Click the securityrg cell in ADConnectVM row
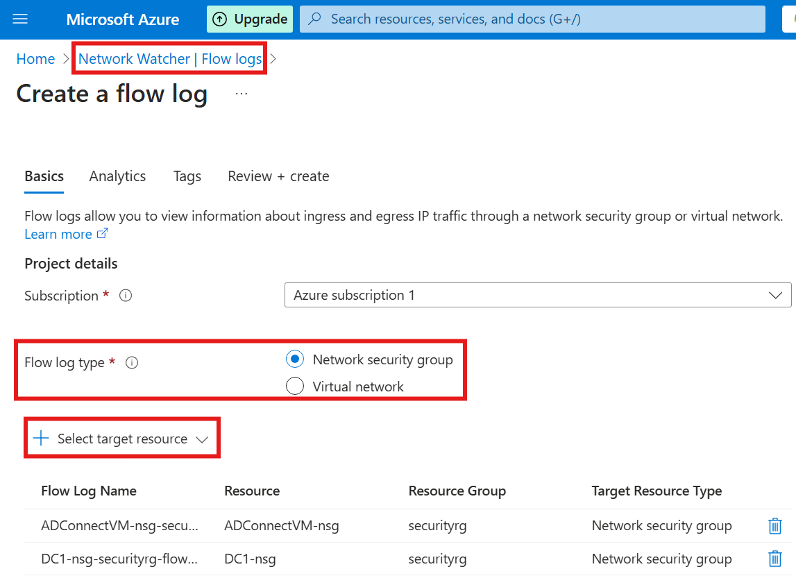 pyautogui.click(x=438, y=525)
